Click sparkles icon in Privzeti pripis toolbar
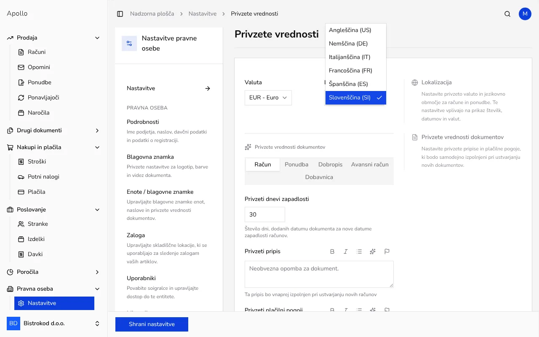The width and height of the screenshot is (539, 337). 373,251
